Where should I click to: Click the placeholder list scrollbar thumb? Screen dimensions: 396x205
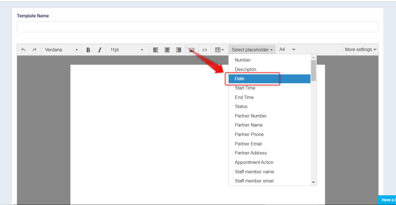point(313,70)
